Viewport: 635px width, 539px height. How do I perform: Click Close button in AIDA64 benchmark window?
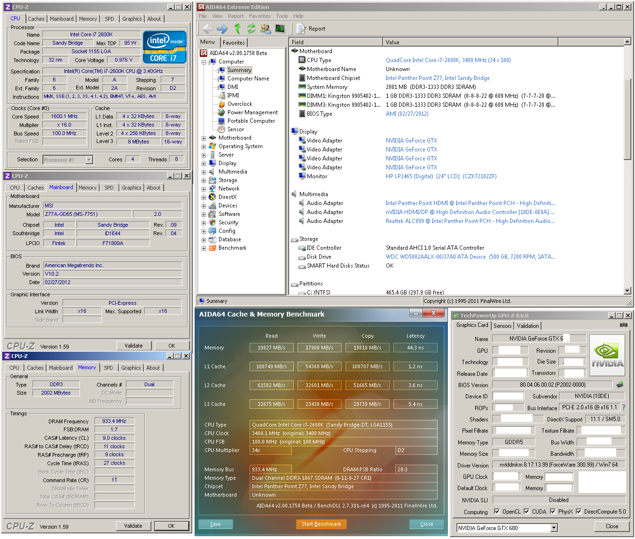click(426, 524)
